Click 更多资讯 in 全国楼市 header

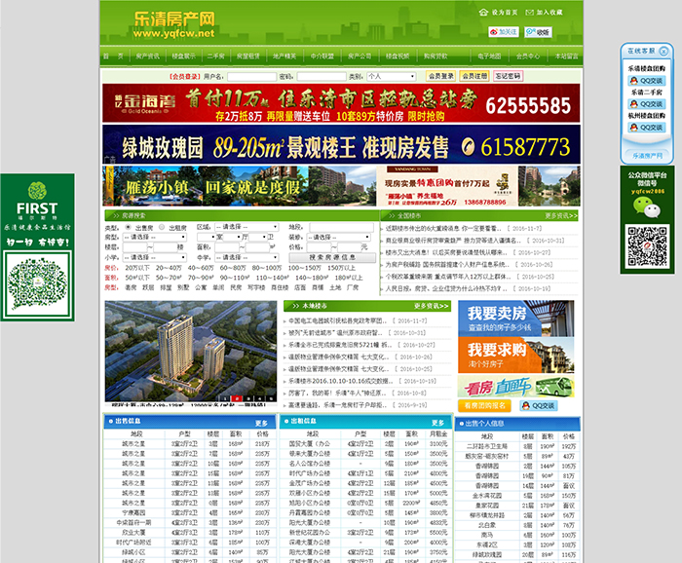pos(561,215)
